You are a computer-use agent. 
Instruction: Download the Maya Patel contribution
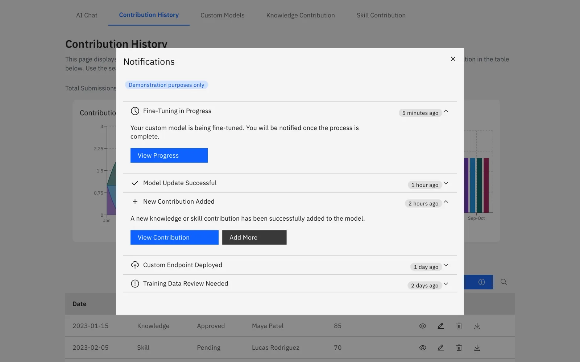pyautogui.click(x=477, y=326)
